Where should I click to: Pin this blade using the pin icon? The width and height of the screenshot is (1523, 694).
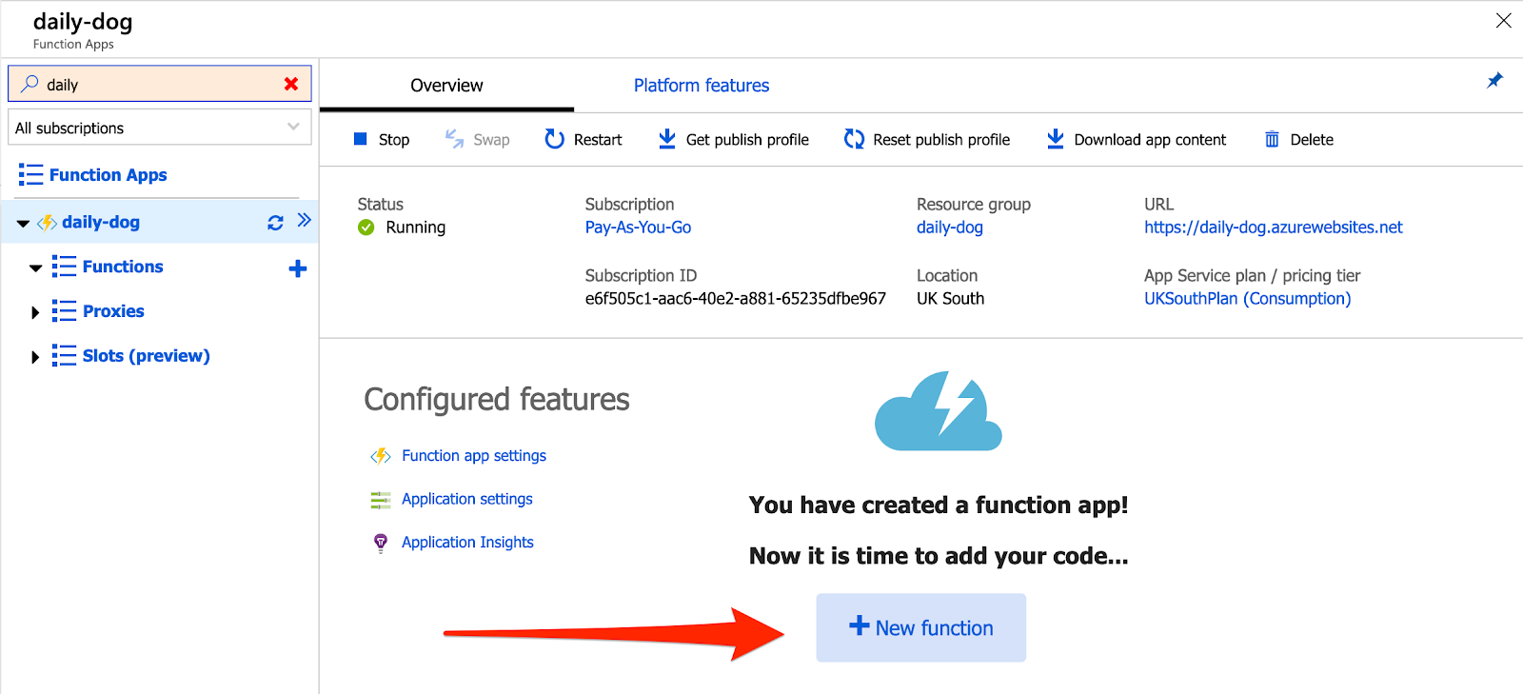tap(1494, 81)
